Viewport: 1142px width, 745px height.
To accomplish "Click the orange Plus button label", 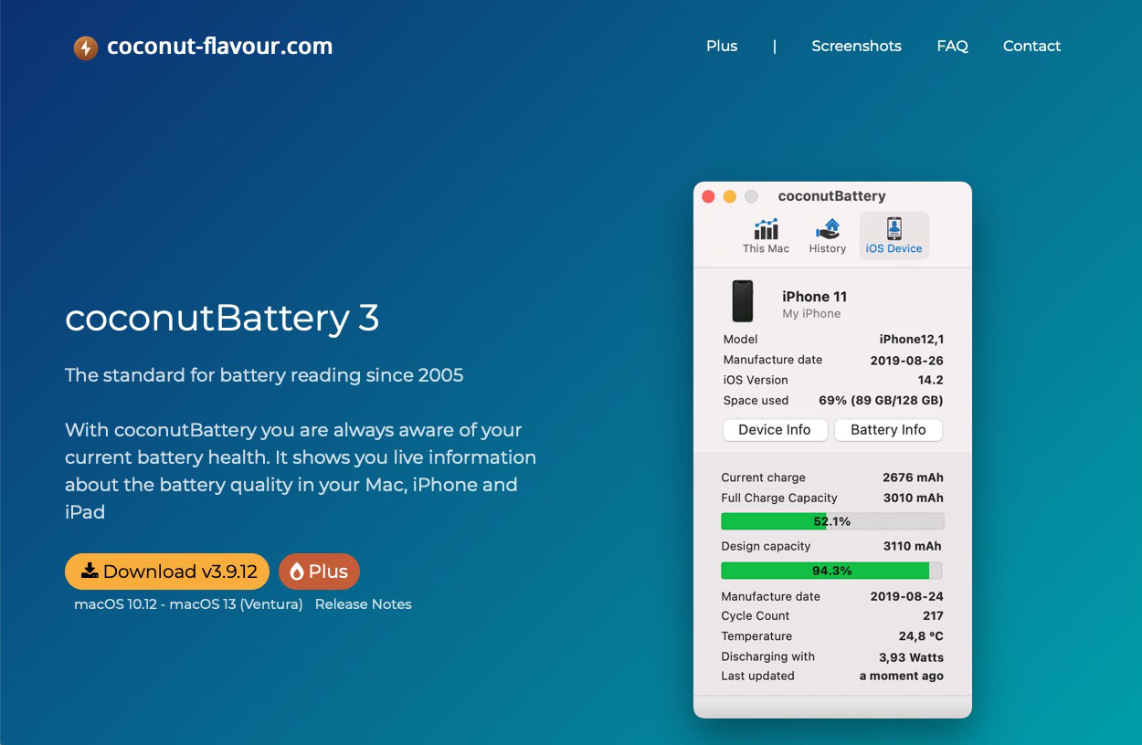I will pos(328,572).
